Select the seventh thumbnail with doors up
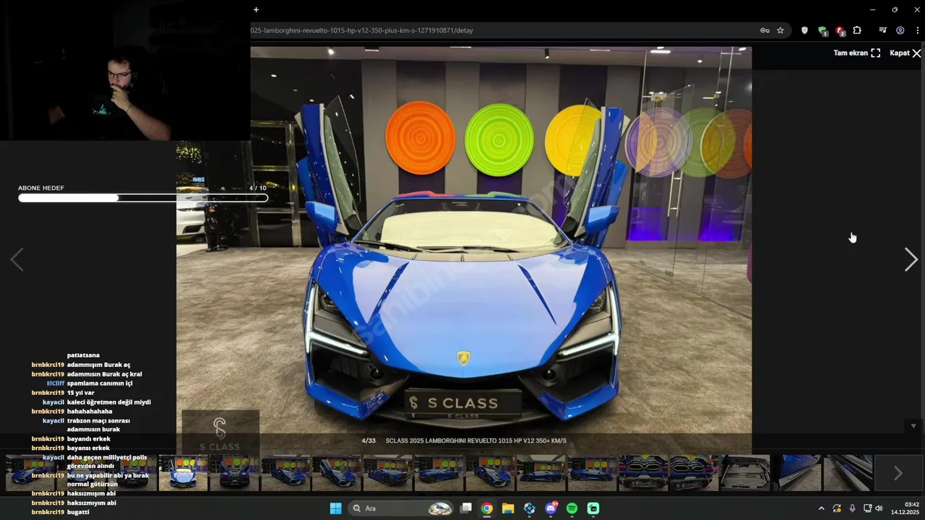Image resolution: width=925 pixels, height=520 pixels. 336,473
